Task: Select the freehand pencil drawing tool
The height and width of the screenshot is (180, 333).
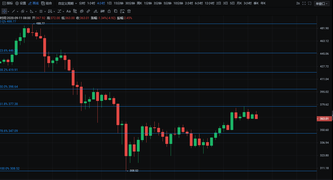Action: tap(95, 11)
